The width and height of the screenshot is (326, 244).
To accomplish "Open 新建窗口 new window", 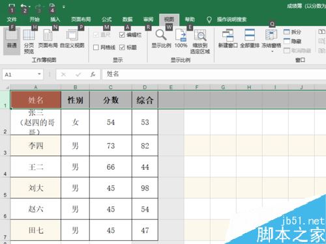I will pyautogui.click(x=228, y=35).
